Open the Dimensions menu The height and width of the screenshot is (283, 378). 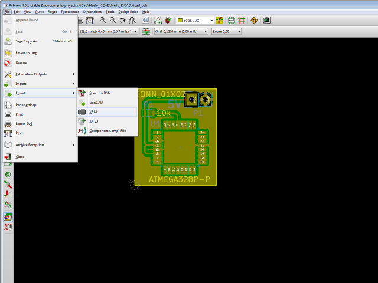[x=92, y=12]
